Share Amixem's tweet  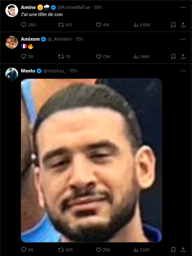[x=183, y=56]
